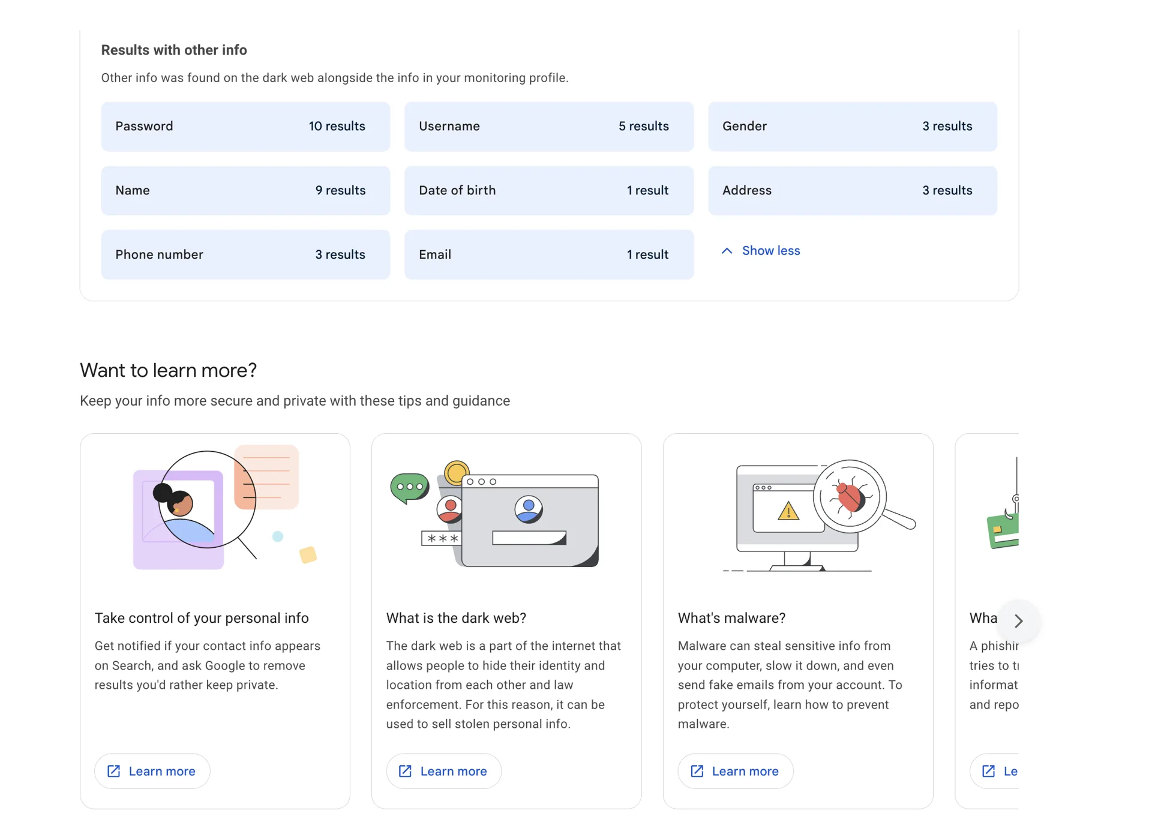Click the Phone number results row

[245, 254]
